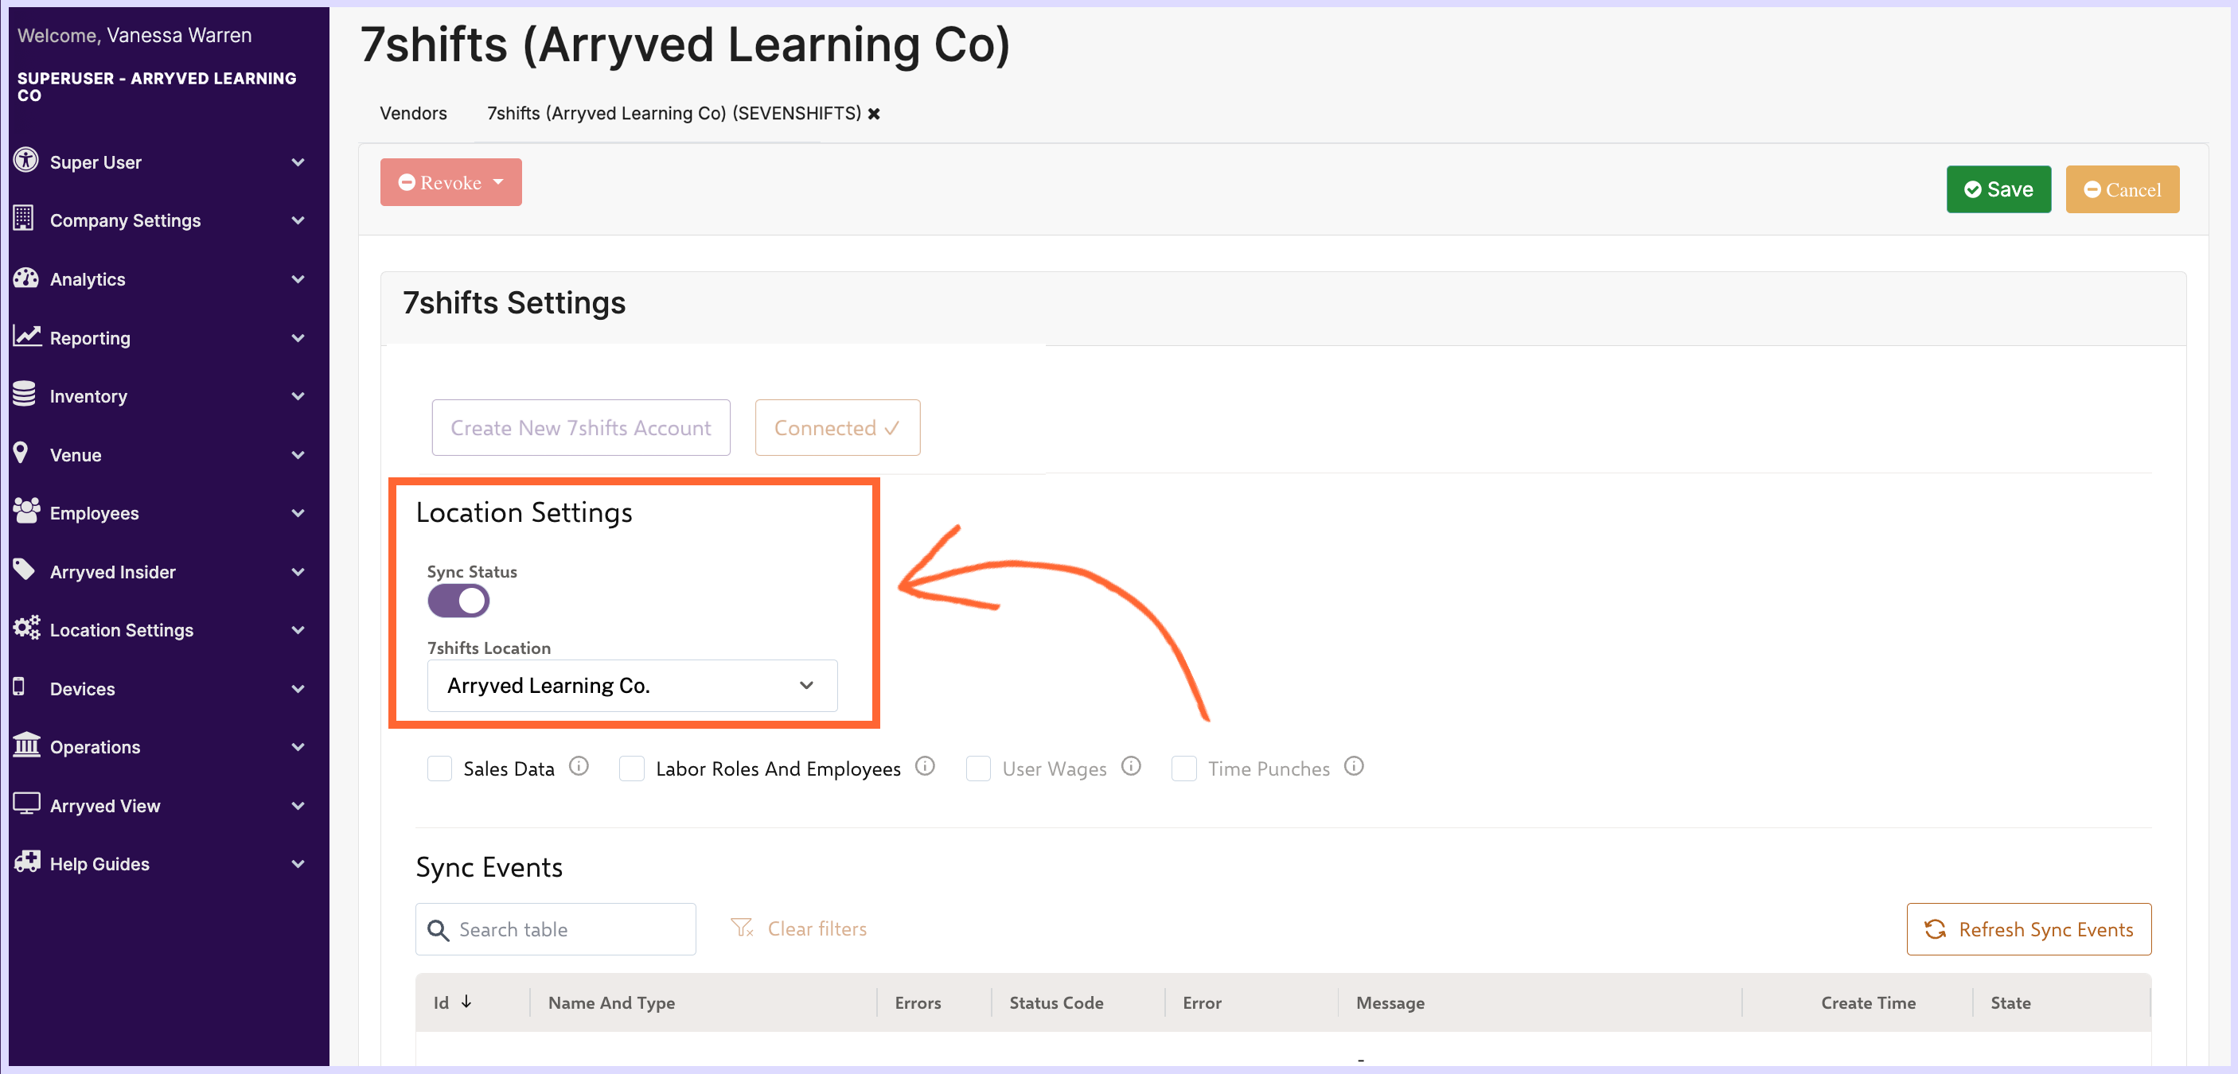Expand the Company Settings chevron

pyautogui.click(x=298, y=220)
